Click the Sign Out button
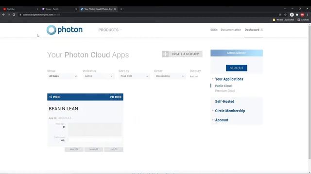311x174 pixels. [237, 68]
